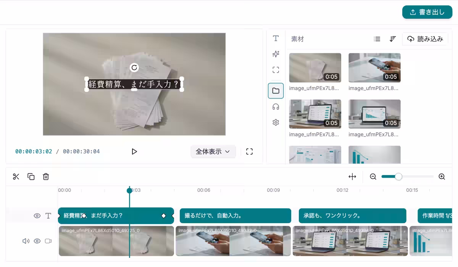Select the laptop dashboard media thumbnail

(x=315, y=114)
